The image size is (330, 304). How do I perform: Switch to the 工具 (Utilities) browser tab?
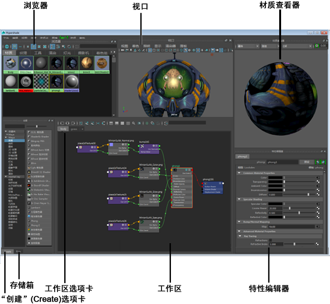click(38, 53)
